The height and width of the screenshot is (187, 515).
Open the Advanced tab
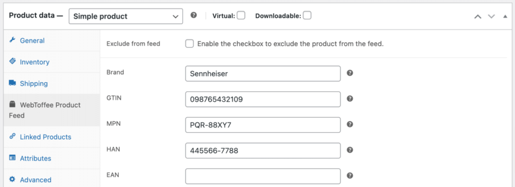52,179
